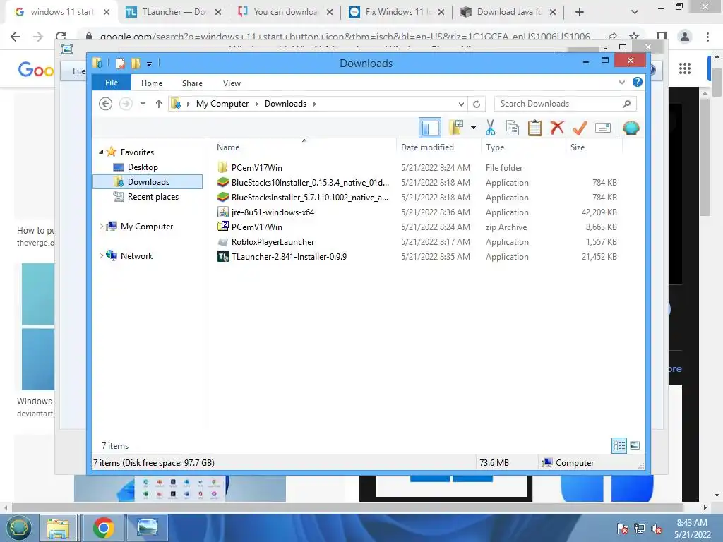Expand the Network tree node
The height and width of the screenshot is (542, 723).
pyautogui.click(x=101, y=255)
